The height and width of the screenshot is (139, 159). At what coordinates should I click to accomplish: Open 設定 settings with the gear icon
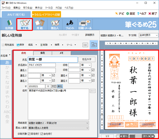point(131,14)
